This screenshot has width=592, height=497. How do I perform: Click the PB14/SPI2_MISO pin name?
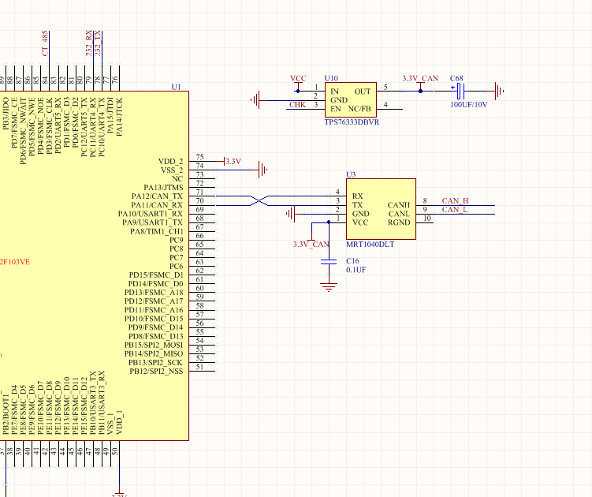tap(154, 353)
